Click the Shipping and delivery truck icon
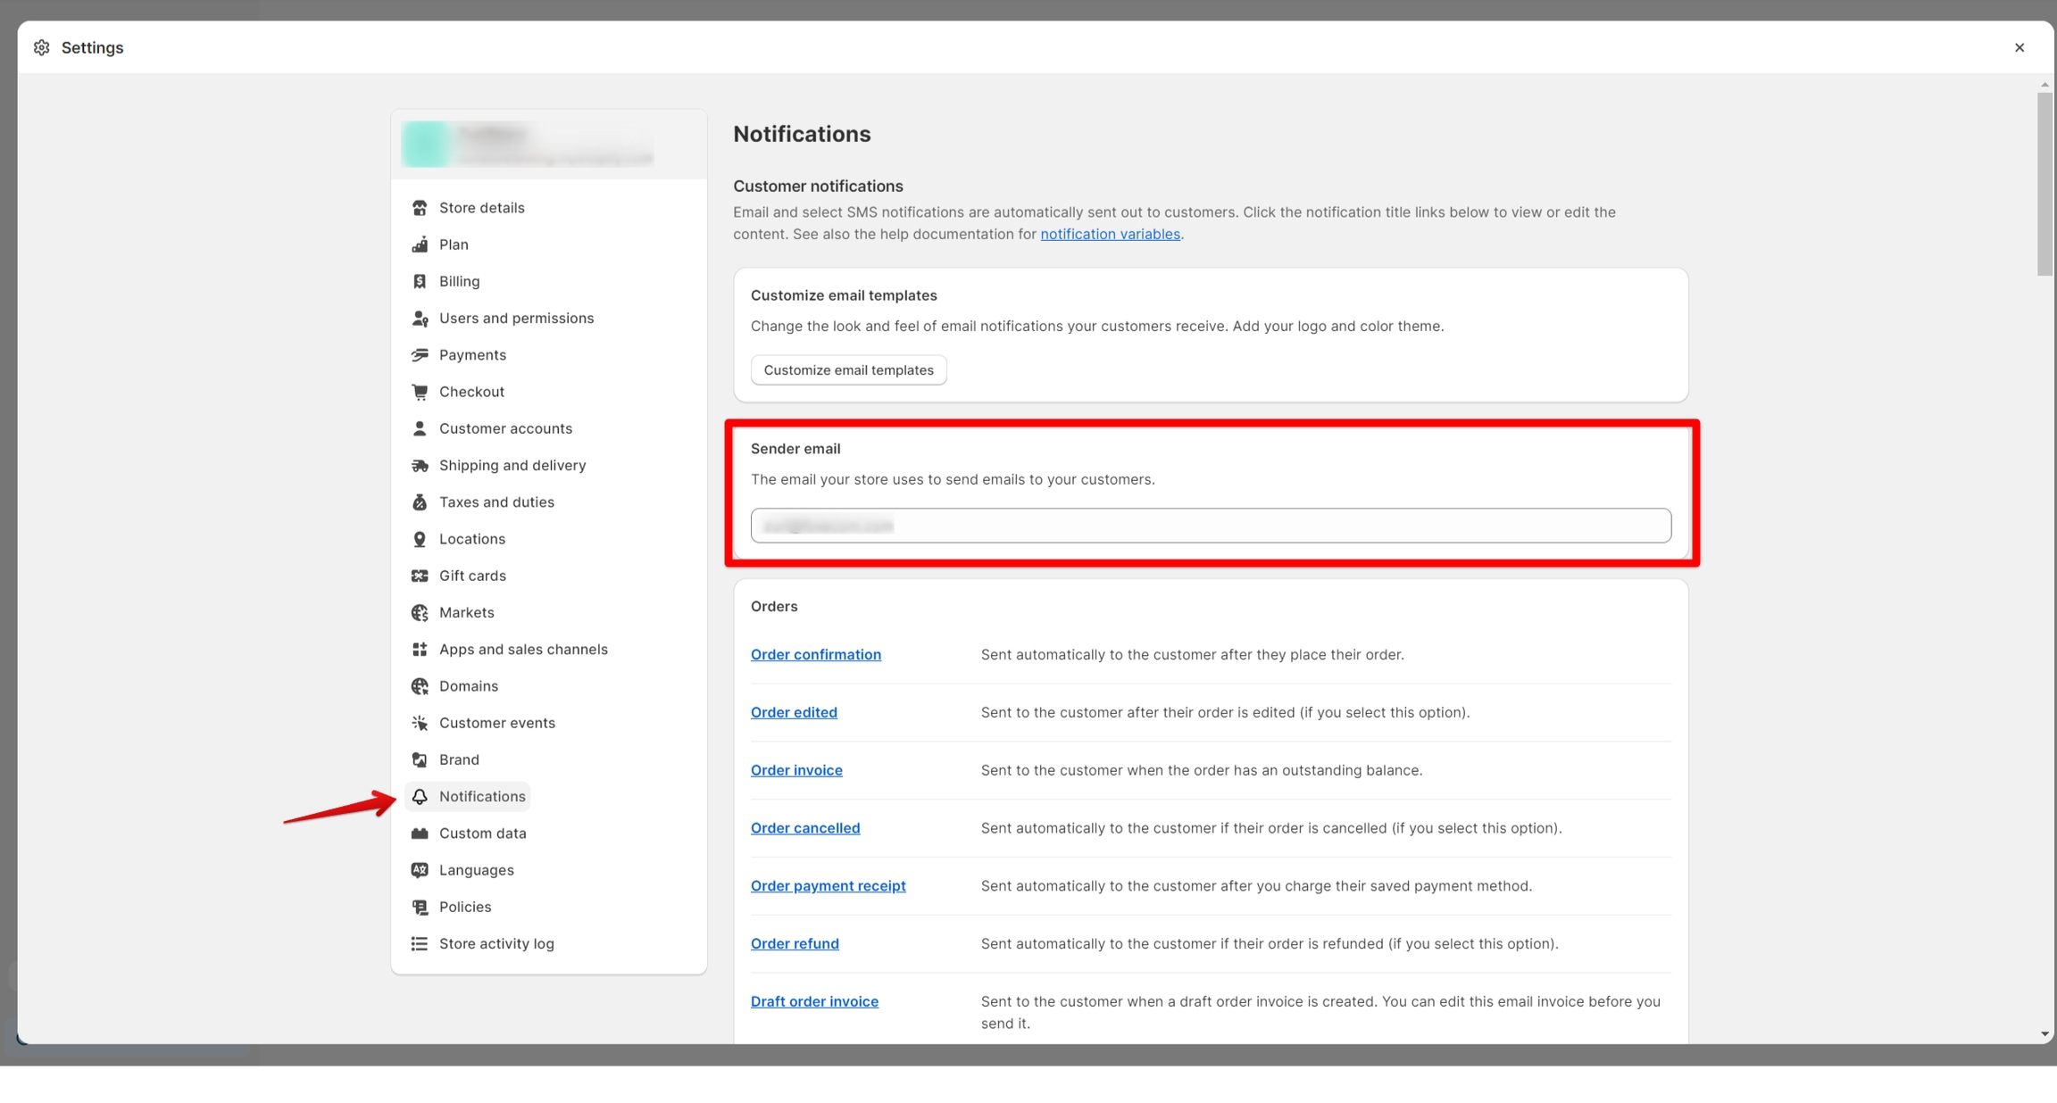 pyautogui.click(x=420, y=466)
